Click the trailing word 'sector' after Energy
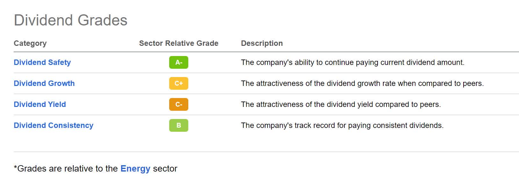This screenshot has height=183, width=519. 165,169
